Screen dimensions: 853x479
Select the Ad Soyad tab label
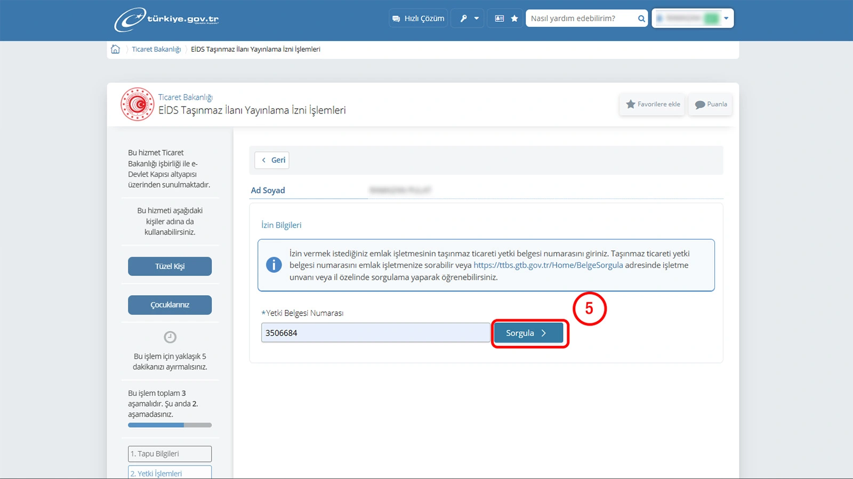(x=268, y=190)
